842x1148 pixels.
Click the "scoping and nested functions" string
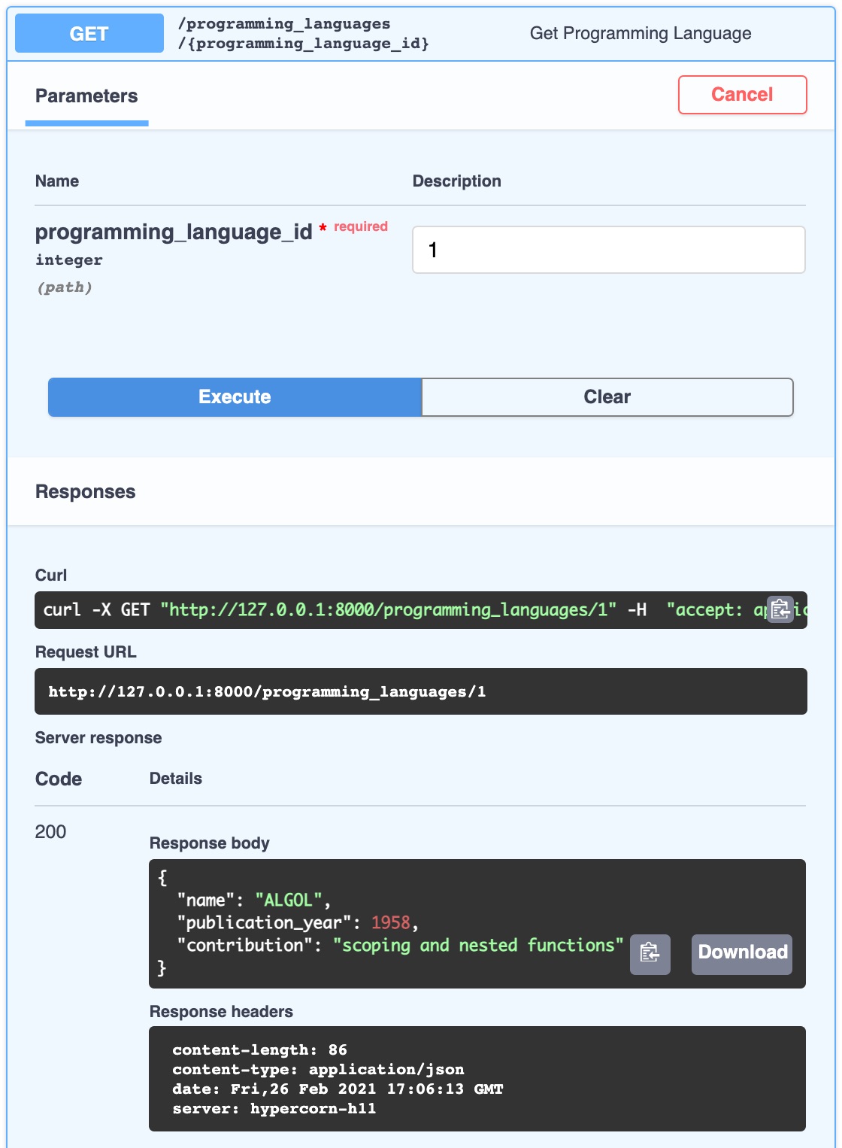(x=478, y=946)
